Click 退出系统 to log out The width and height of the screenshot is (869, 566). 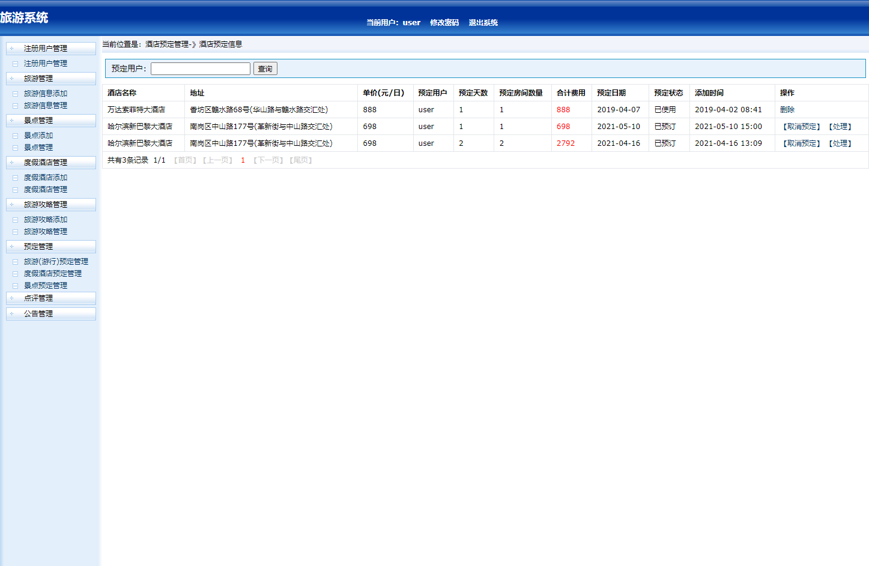pos(483,23)
